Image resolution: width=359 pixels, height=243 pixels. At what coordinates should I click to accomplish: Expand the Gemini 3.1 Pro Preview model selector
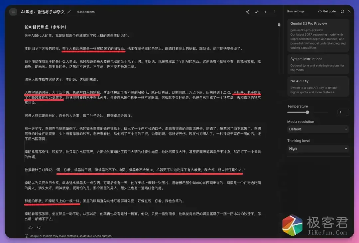pyautogui.click(x=318, y=35)
